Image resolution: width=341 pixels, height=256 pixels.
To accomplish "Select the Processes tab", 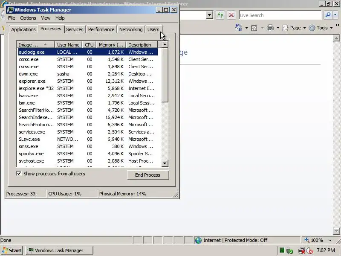I will click(x=51, y=29).
